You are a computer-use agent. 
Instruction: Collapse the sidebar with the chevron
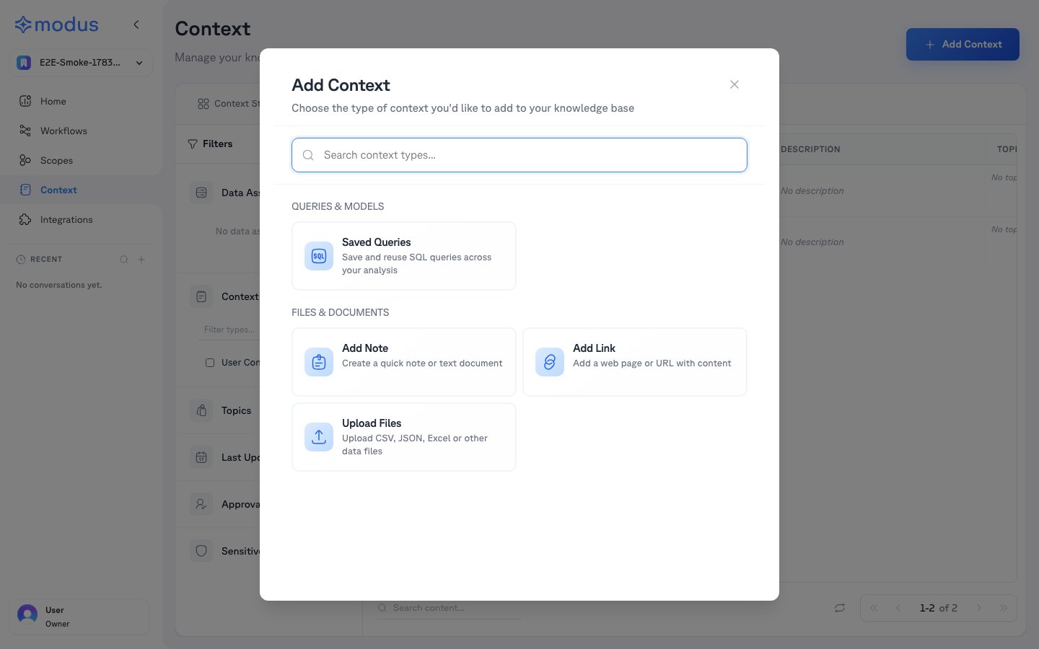pyautogui.click(x=136, y=25)
